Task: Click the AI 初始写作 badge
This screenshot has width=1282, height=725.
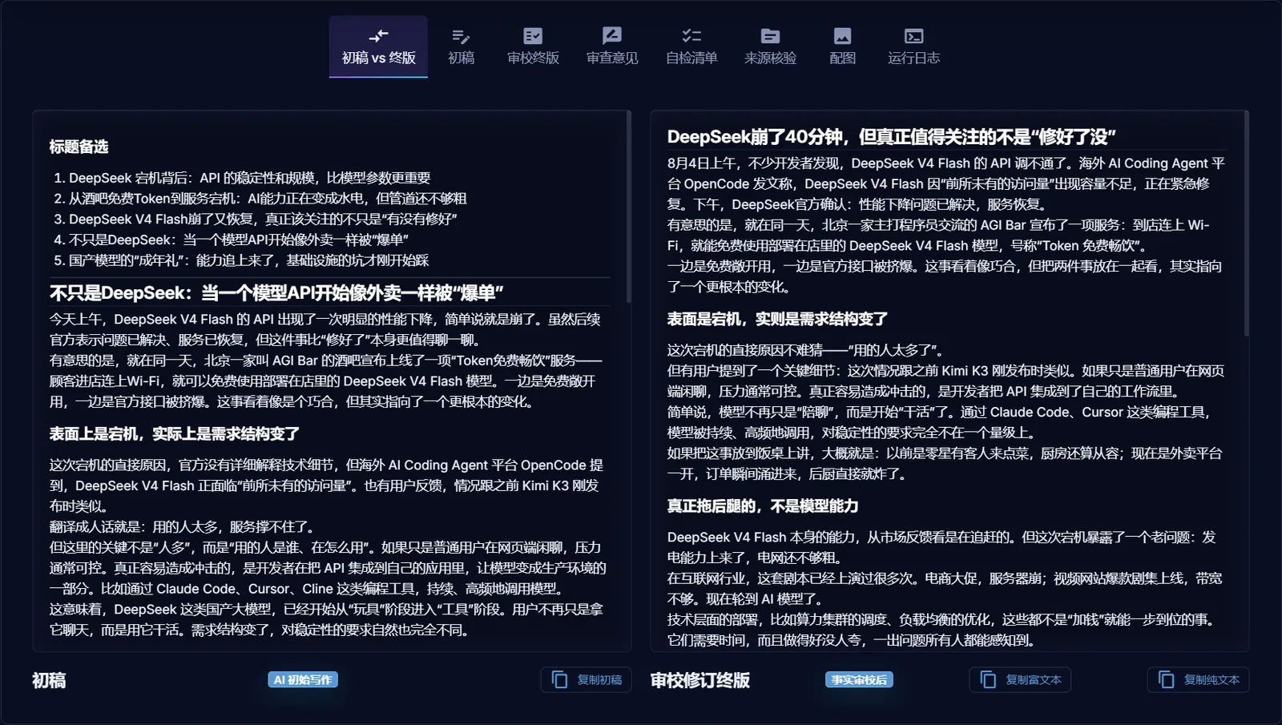Action: coord(303,679)
